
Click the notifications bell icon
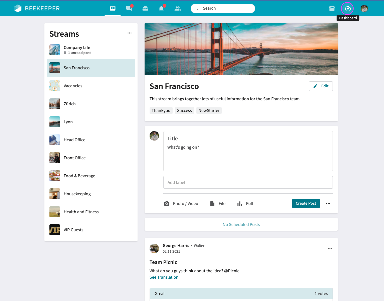click(x=161, y=8)
